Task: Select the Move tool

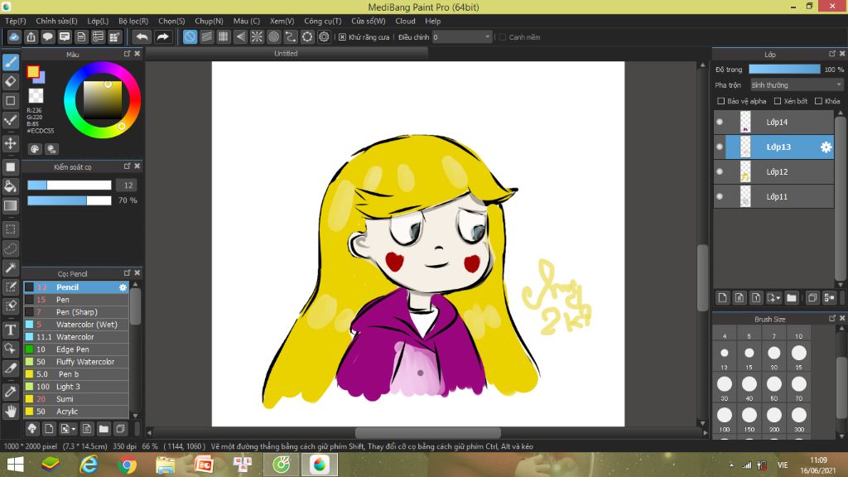Action: point(11,143)
